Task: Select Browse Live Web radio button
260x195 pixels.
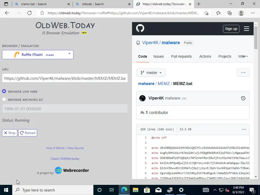Action: tap(4, 91)
